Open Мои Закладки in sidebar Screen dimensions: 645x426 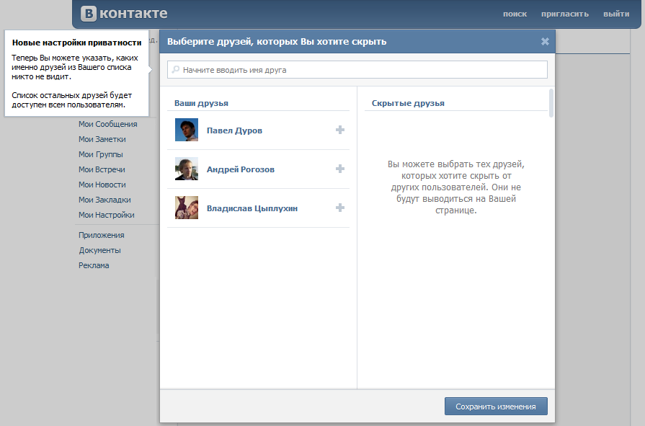point(104,200)
